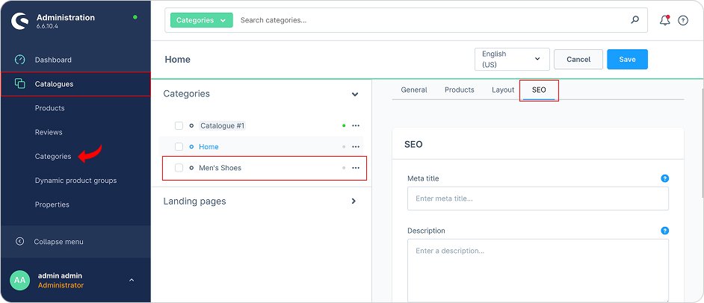704x303 pixels.
Task: Open the English (US) language dropdown
Action: tap(512, 60)
